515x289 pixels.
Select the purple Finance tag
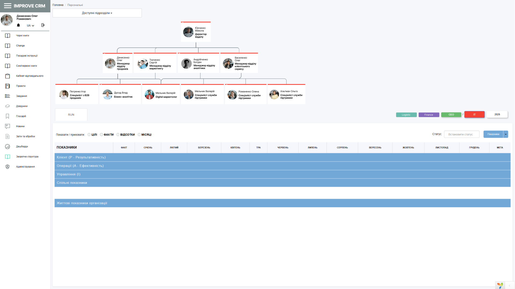click(429, 115)
